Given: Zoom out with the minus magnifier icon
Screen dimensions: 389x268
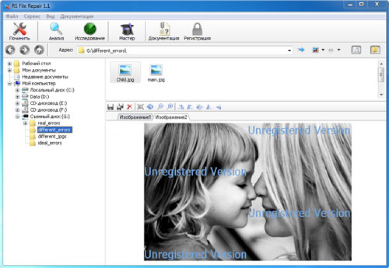Looking at the screenshot, I should (x=160, y=107).
